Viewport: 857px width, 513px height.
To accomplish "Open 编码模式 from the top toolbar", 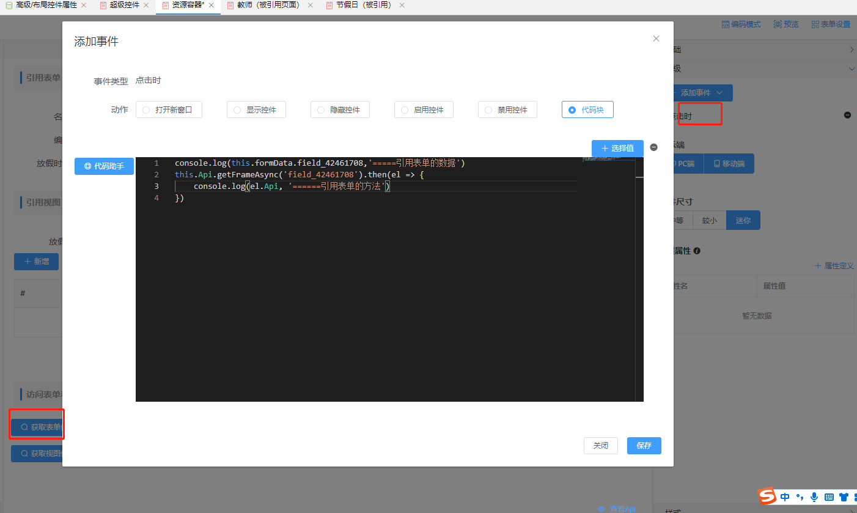I will [x=741, y=24].
